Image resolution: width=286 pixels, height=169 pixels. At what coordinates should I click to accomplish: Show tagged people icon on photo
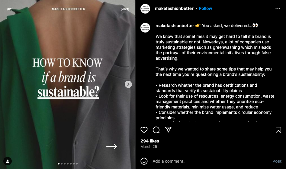pos(8,161)
